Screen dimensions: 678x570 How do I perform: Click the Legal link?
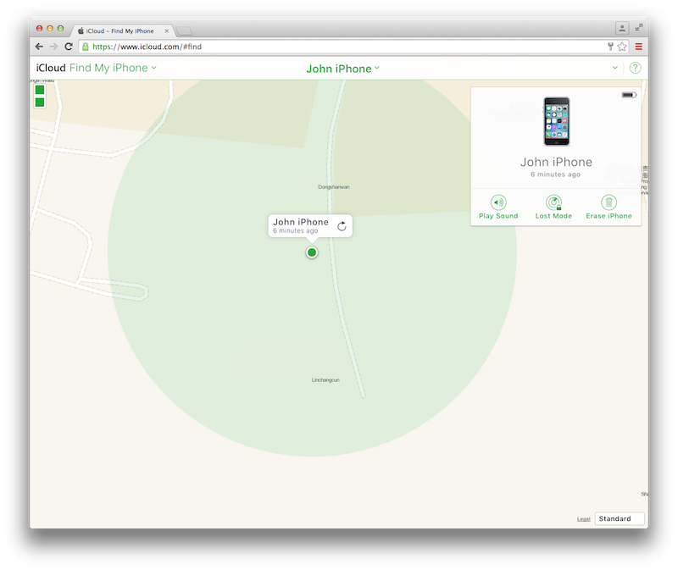point(583,519)
